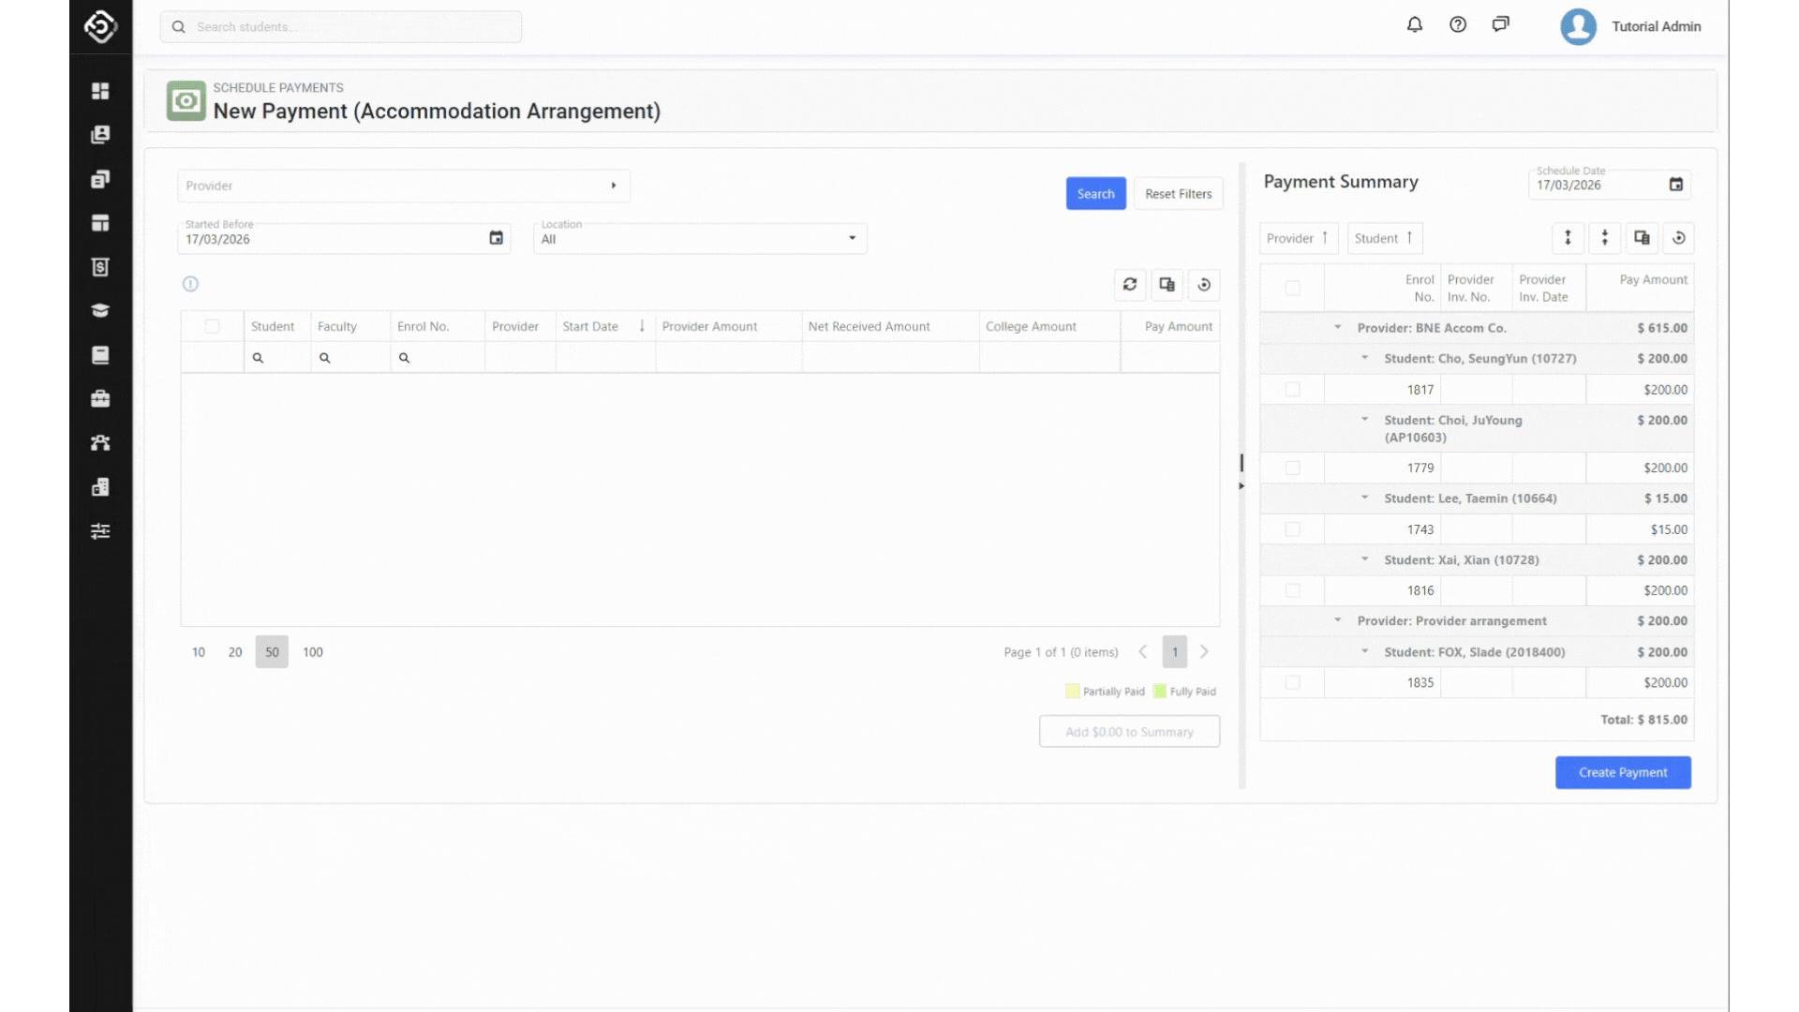Click the Create Payment button

(1623, 772)
